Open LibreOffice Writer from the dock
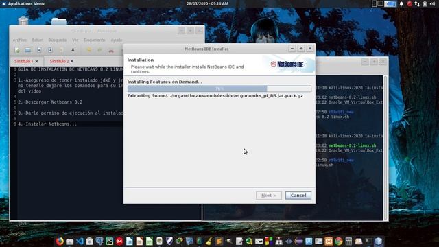The image size is (439, 247). click(x=130, y=241)
